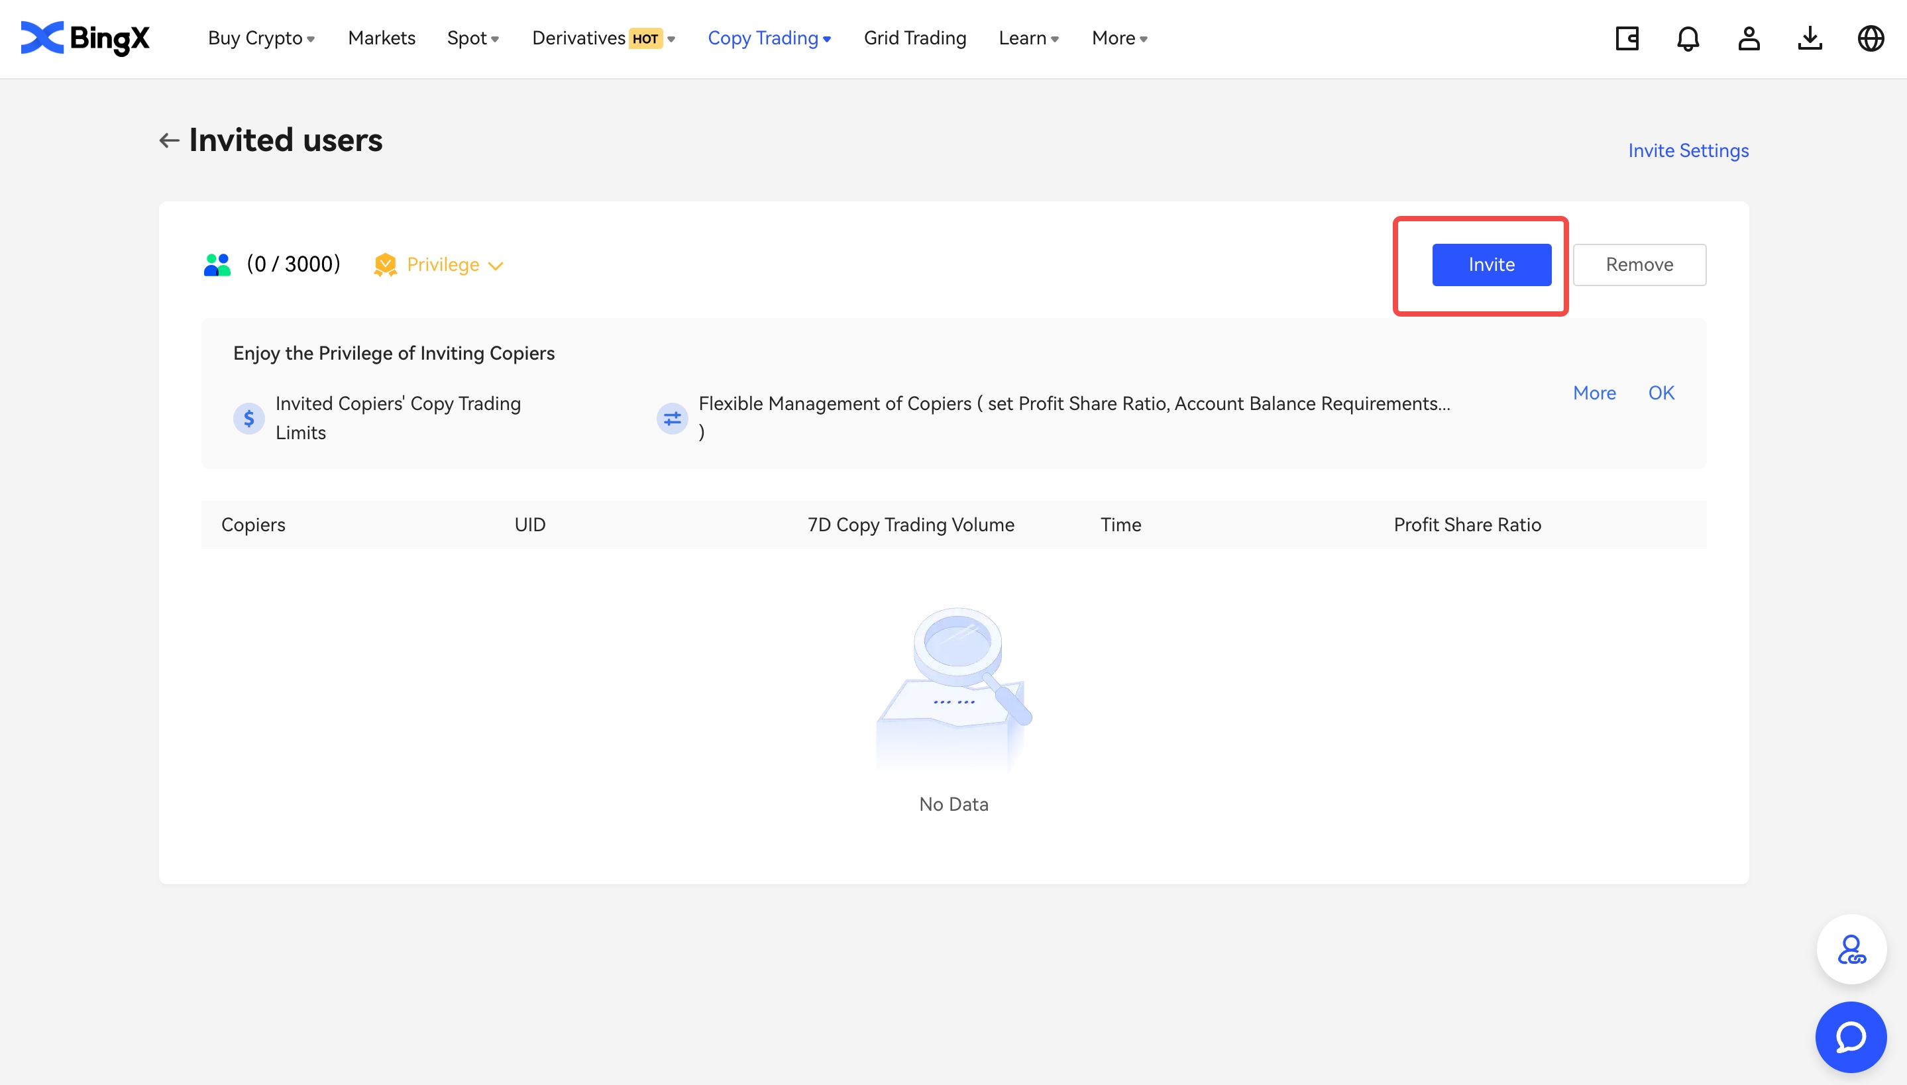Viewport: 1907px width, 1085px height.
Task: Open the floating invite-link user button
Action: pyautogui.click(x=1851, y=949)
